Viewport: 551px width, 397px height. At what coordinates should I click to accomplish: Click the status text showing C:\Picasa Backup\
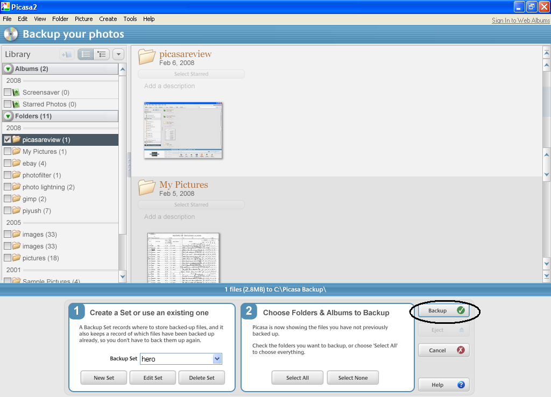click(x=275, y=289)
